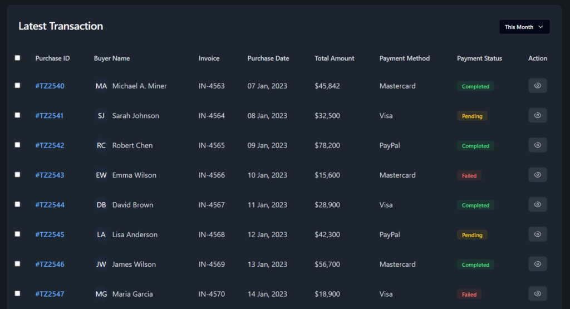Open purchase link #TZ2544
The image size is (570, 309).
pyautogui.click(x=50, y=205)
